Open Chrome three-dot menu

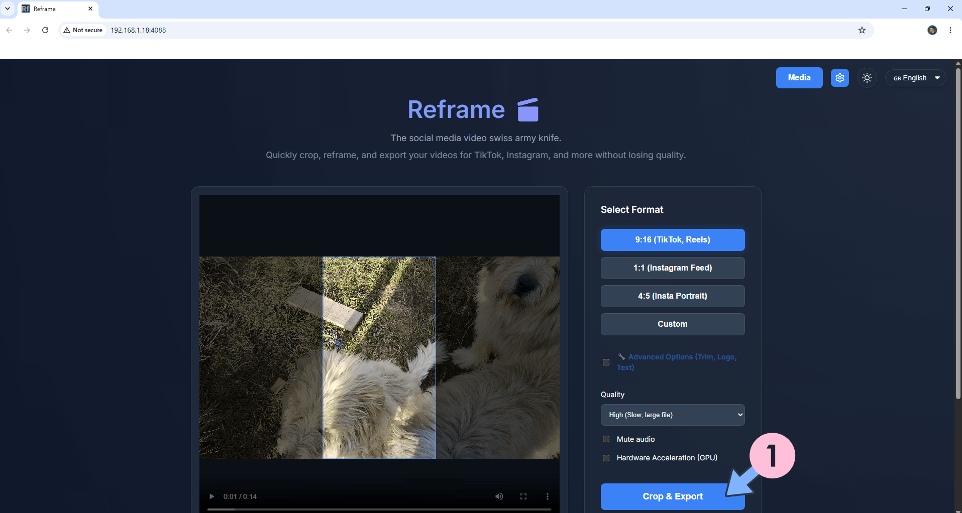pos(950,30)
